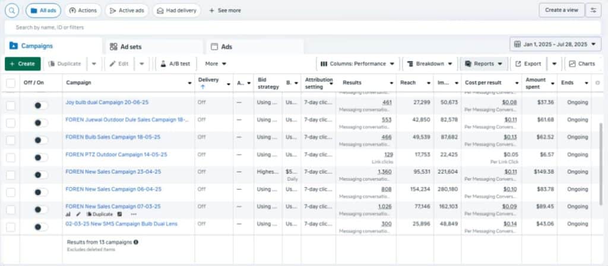Image resolution: width=608 pixels, height=266 pixels.
Task: Tick the select-all checkbox in table header
Action: point(11,83)
